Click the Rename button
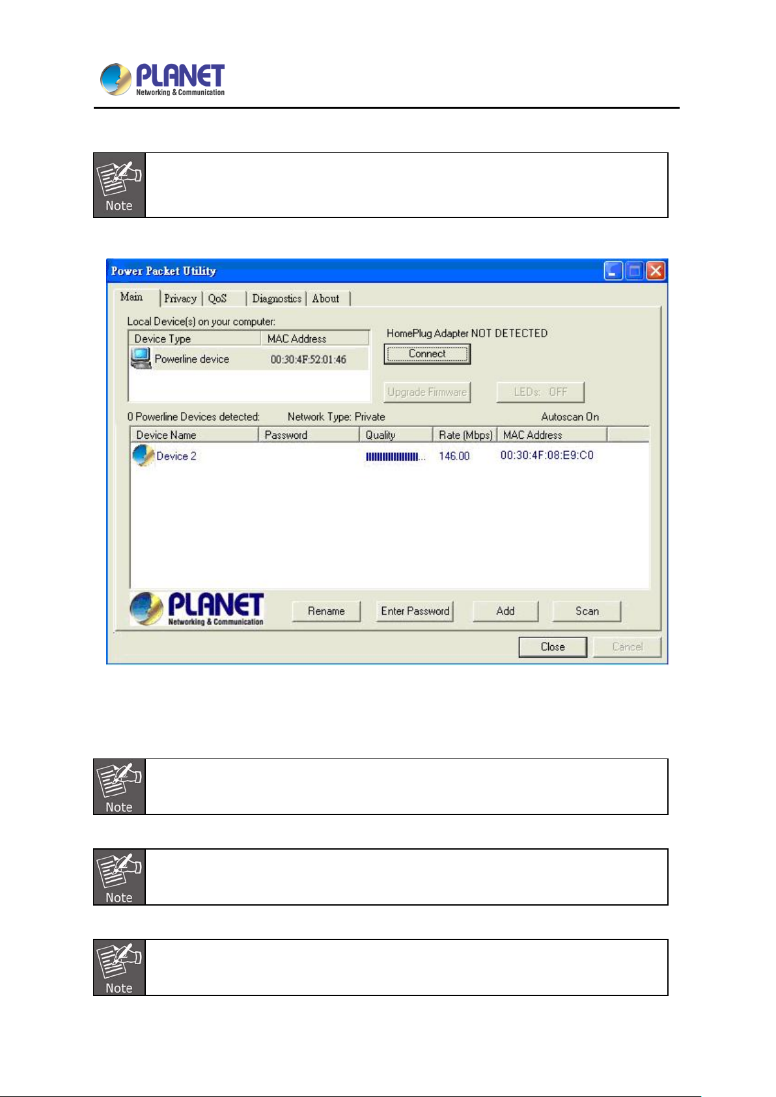This screenshot has height=1097, width=776. [x=326, y=611]
